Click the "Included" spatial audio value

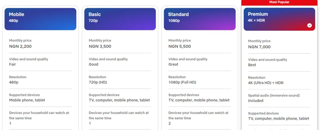[256, 101]
